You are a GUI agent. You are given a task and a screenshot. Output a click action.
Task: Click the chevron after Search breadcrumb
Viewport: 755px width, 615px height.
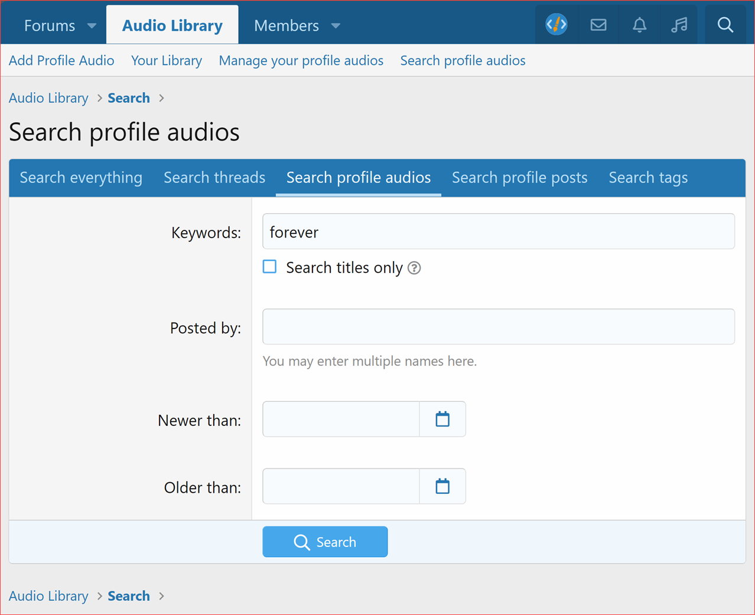pyautogui.click(x=161, y=98)
